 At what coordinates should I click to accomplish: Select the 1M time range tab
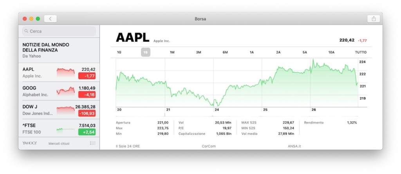172,52
